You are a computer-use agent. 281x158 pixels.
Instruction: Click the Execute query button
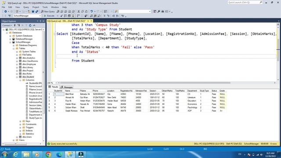(49, 16)
